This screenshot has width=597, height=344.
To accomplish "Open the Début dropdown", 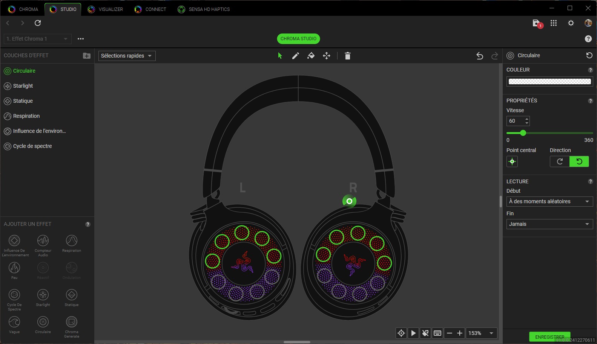I will [x=549, y=201].
